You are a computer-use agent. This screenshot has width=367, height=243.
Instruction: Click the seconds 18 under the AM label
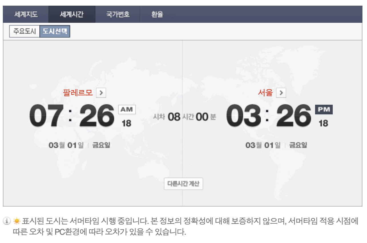click(126, 123)
